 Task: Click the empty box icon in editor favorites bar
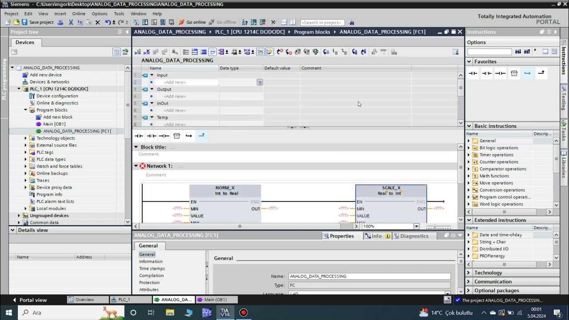(176, 136)
